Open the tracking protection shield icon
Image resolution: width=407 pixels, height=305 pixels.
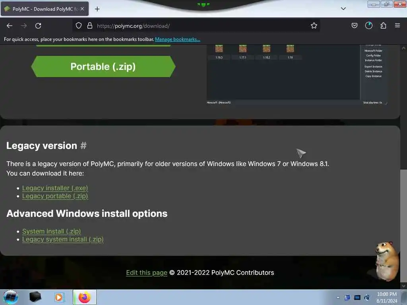tap(79, 26)
